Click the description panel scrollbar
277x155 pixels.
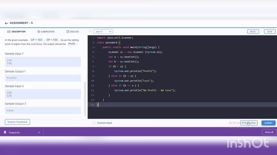pyautogui.click(x=85, y=99)
